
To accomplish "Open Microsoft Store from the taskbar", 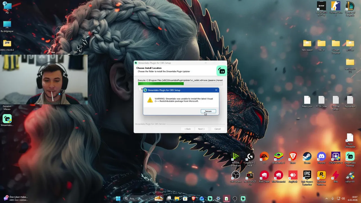I will point(185,198).
